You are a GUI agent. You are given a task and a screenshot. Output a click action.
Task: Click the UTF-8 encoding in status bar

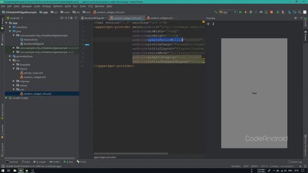(264, 166)
